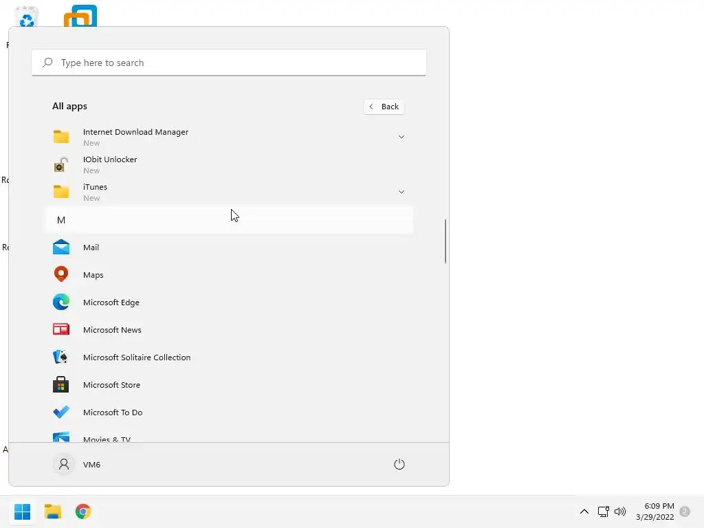
Task: Click the Internet Download Manager folder icon
Action: click(61, 137)
